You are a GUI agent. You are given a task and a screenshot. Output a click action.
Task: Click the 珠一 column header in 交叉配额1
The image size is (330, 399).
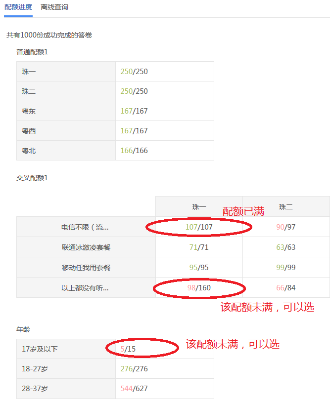pos(199,206)
